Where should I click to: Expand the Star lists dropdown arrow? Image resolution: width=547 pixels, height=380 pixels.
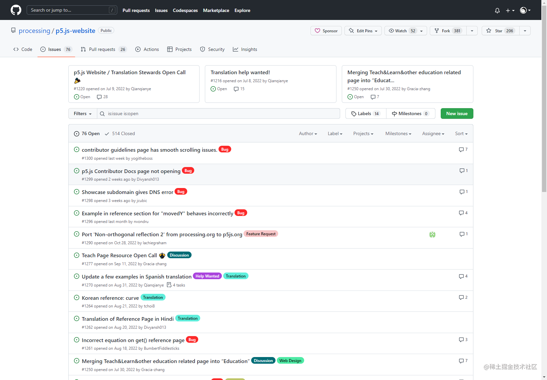tap(525, 31)
